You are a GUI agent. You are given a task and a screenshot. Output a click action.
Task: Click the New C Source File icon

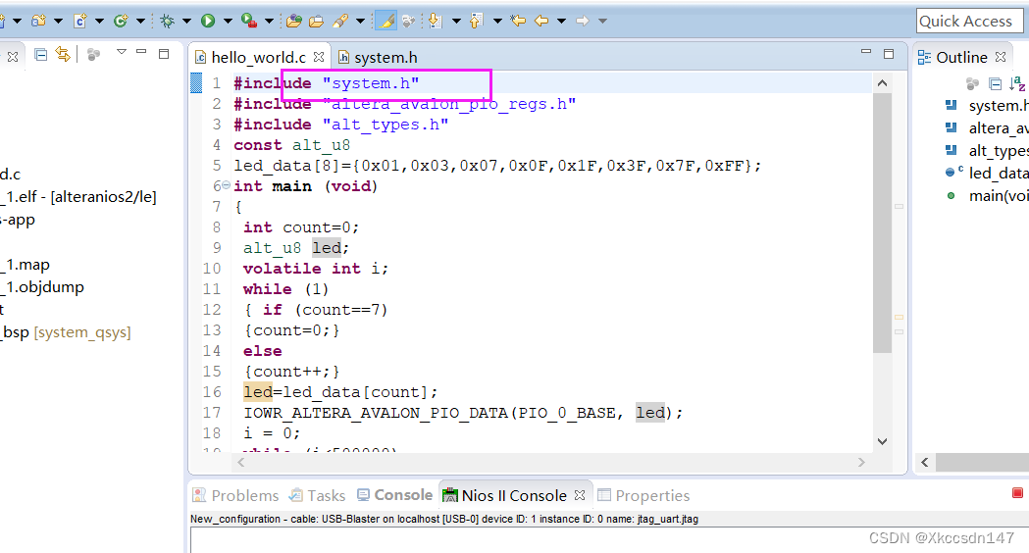click(x=80, y=21)
